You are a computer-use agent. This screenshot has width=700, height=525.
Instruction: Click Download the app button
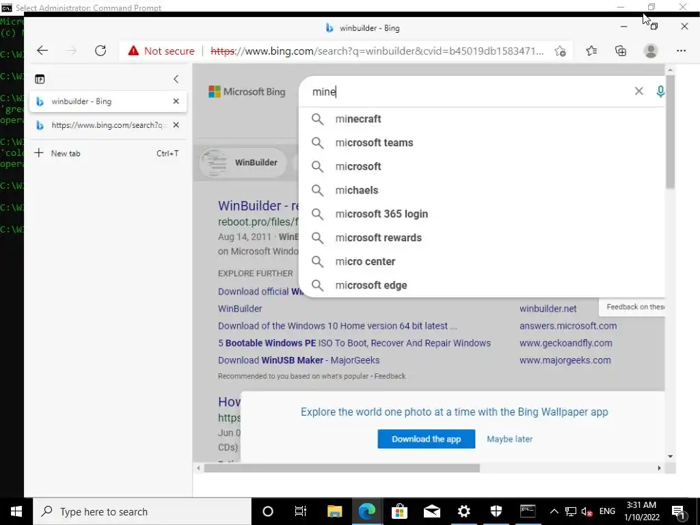click(426, 439)
